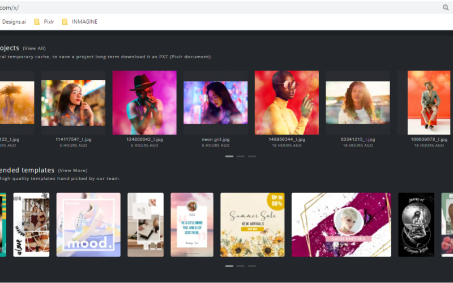Select the Sarah Jones MUA template
The width and height of the screenshot is (453, 283).
(x=341, y=225)
